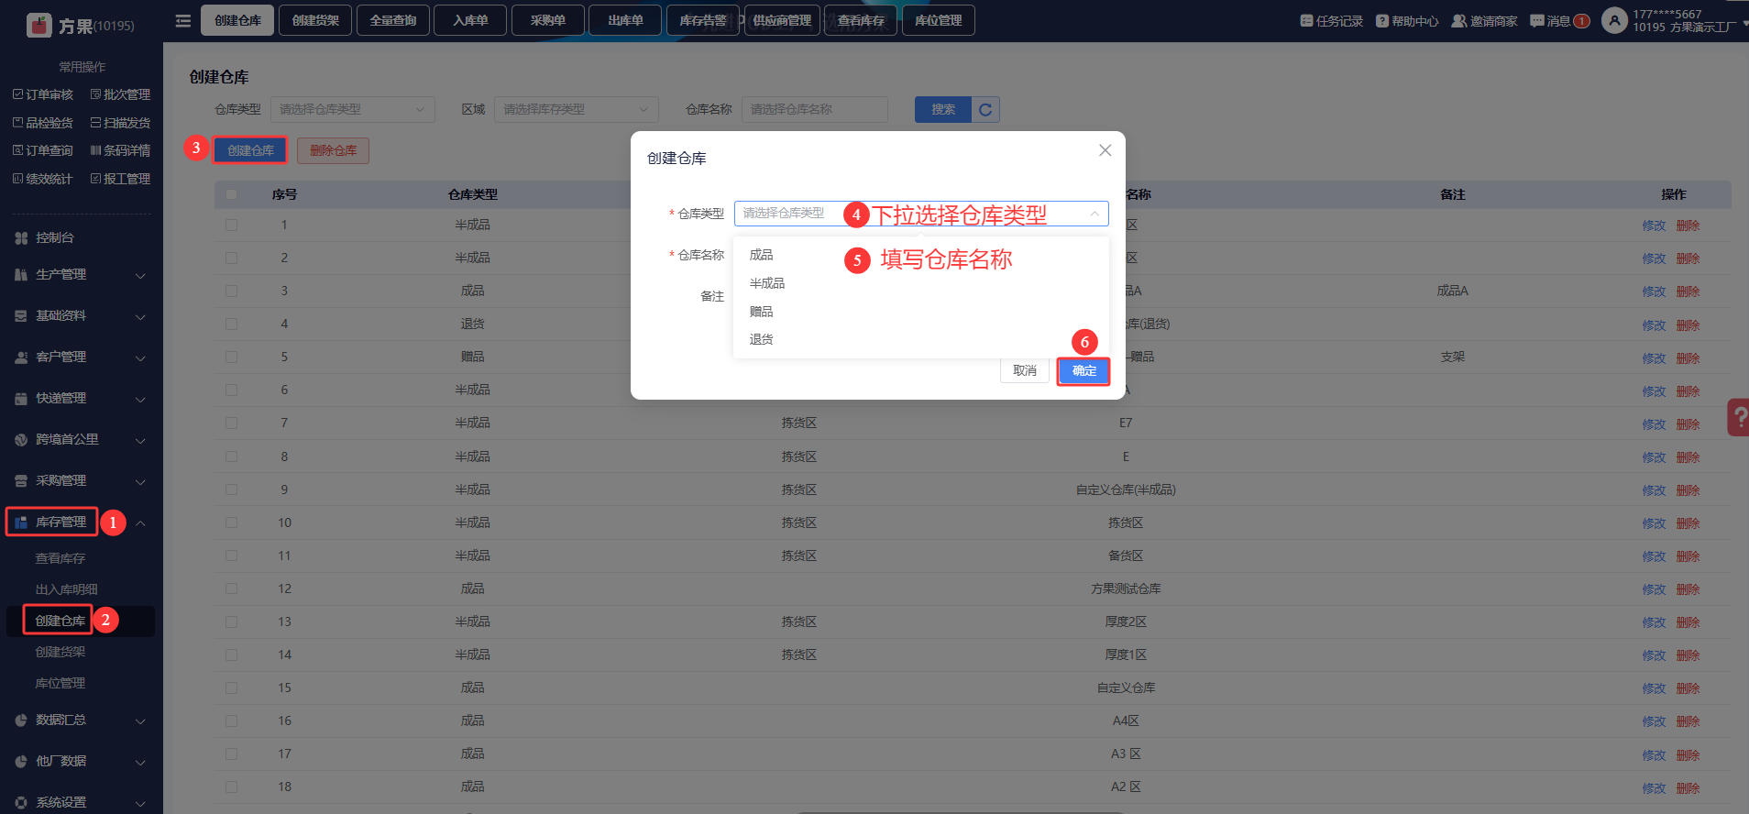Click the 取消 cancel button
The width and height of the screenshot is (1749, 814).
point(1025,371)
